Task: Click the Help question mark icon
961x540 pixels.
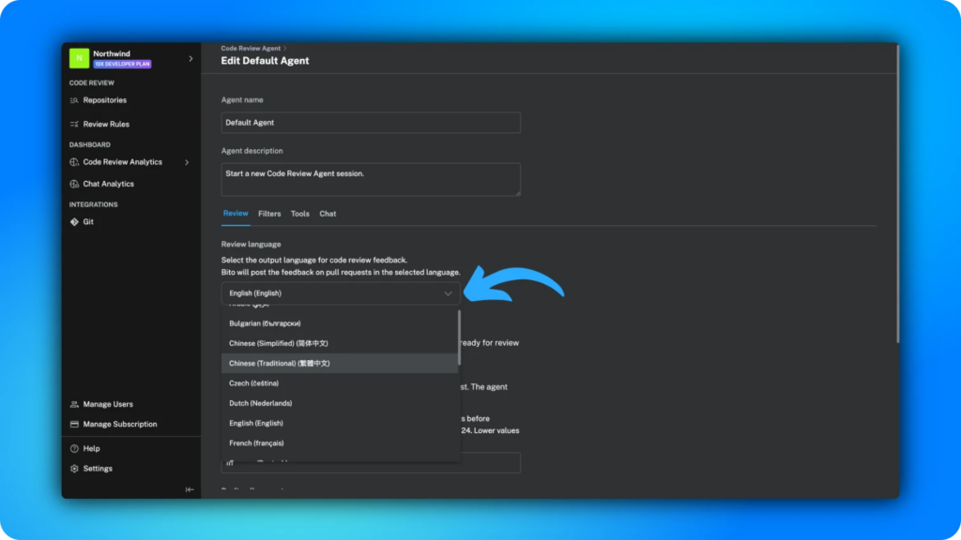Action: [x=74, y=449]
